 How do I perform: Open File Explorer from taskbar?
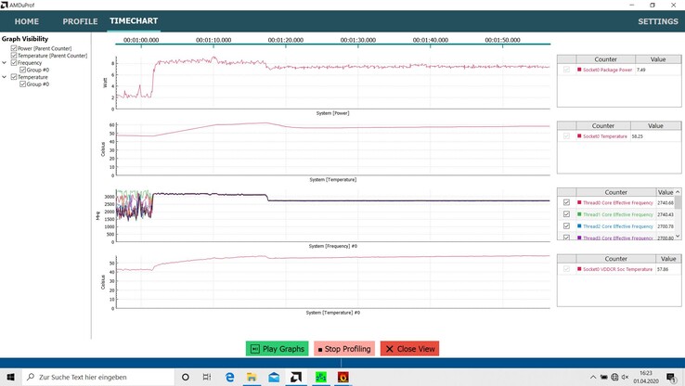252,377
